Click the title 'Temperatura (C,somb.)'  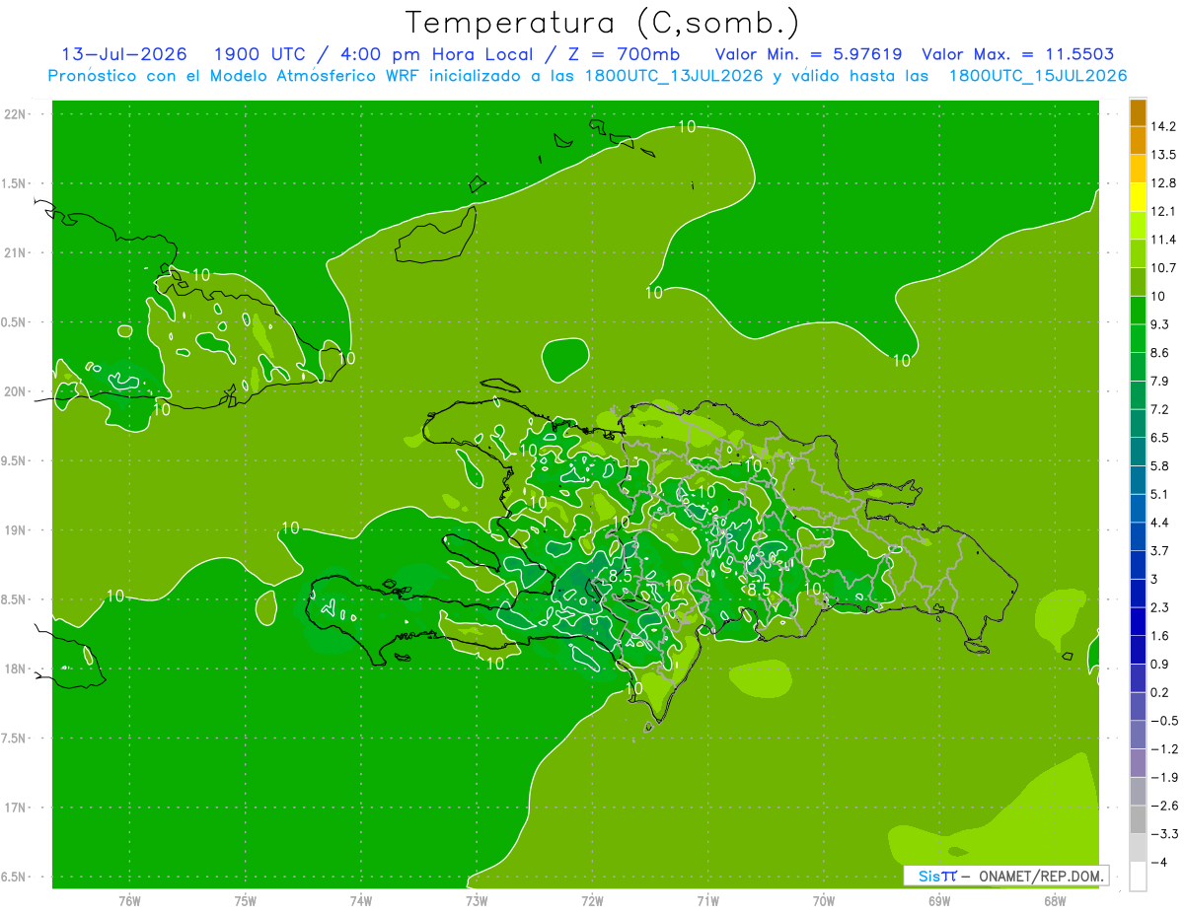603,23
